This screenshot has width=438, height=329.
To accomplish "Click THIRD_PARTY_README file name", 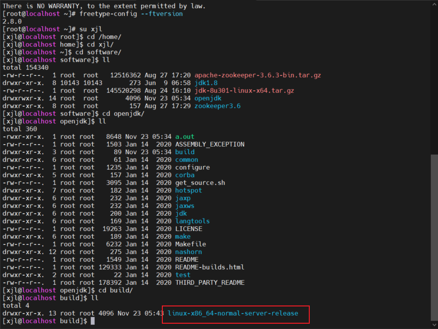I will pos(210,282).
